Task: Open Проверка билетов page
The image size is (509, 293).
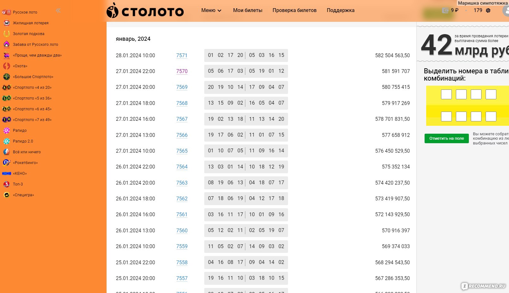Action: (295, 10)
